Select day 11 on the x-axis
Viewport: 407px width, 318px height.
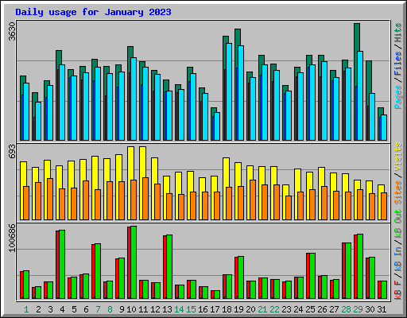click(143, 309)
